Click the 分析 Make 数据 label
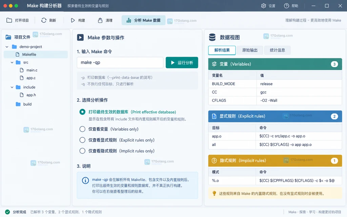The height and width of the screenshot is (217, 347). pos(147,20)
